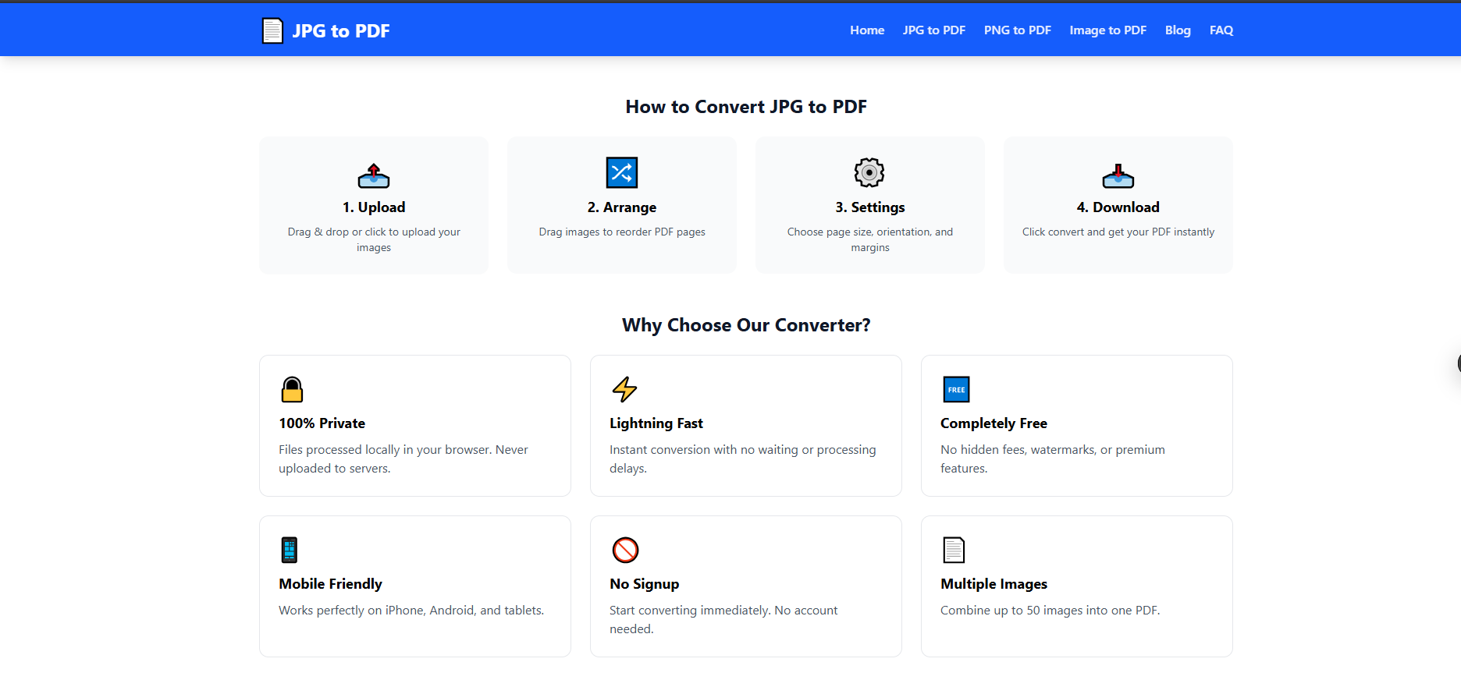Open the Blog page
Viewport: 1461px width, 694px height.
coord(1178,30)
